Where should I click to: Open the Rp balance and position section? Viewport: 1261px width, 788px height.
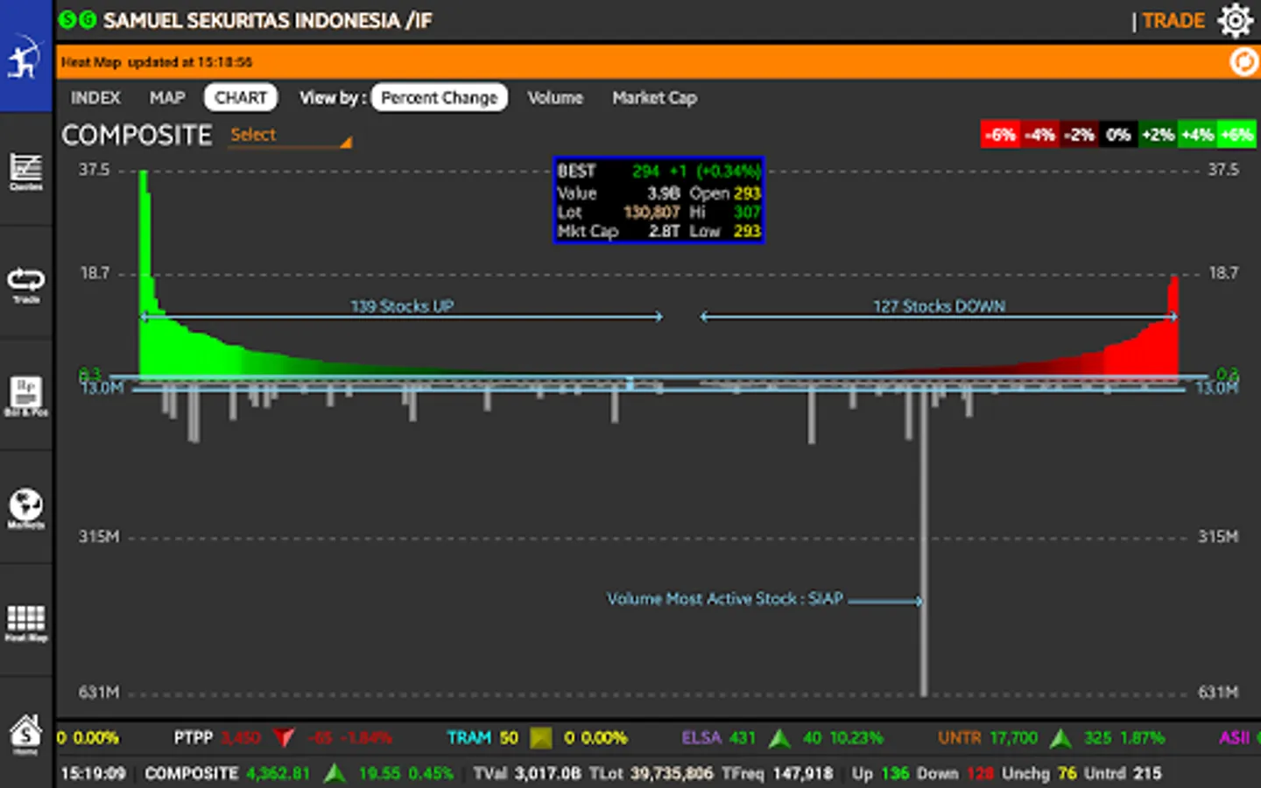tap(25, 396)
